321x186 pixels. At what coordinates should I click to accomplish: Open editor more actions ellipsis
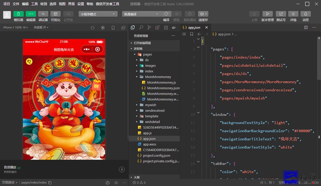point(314,27)
